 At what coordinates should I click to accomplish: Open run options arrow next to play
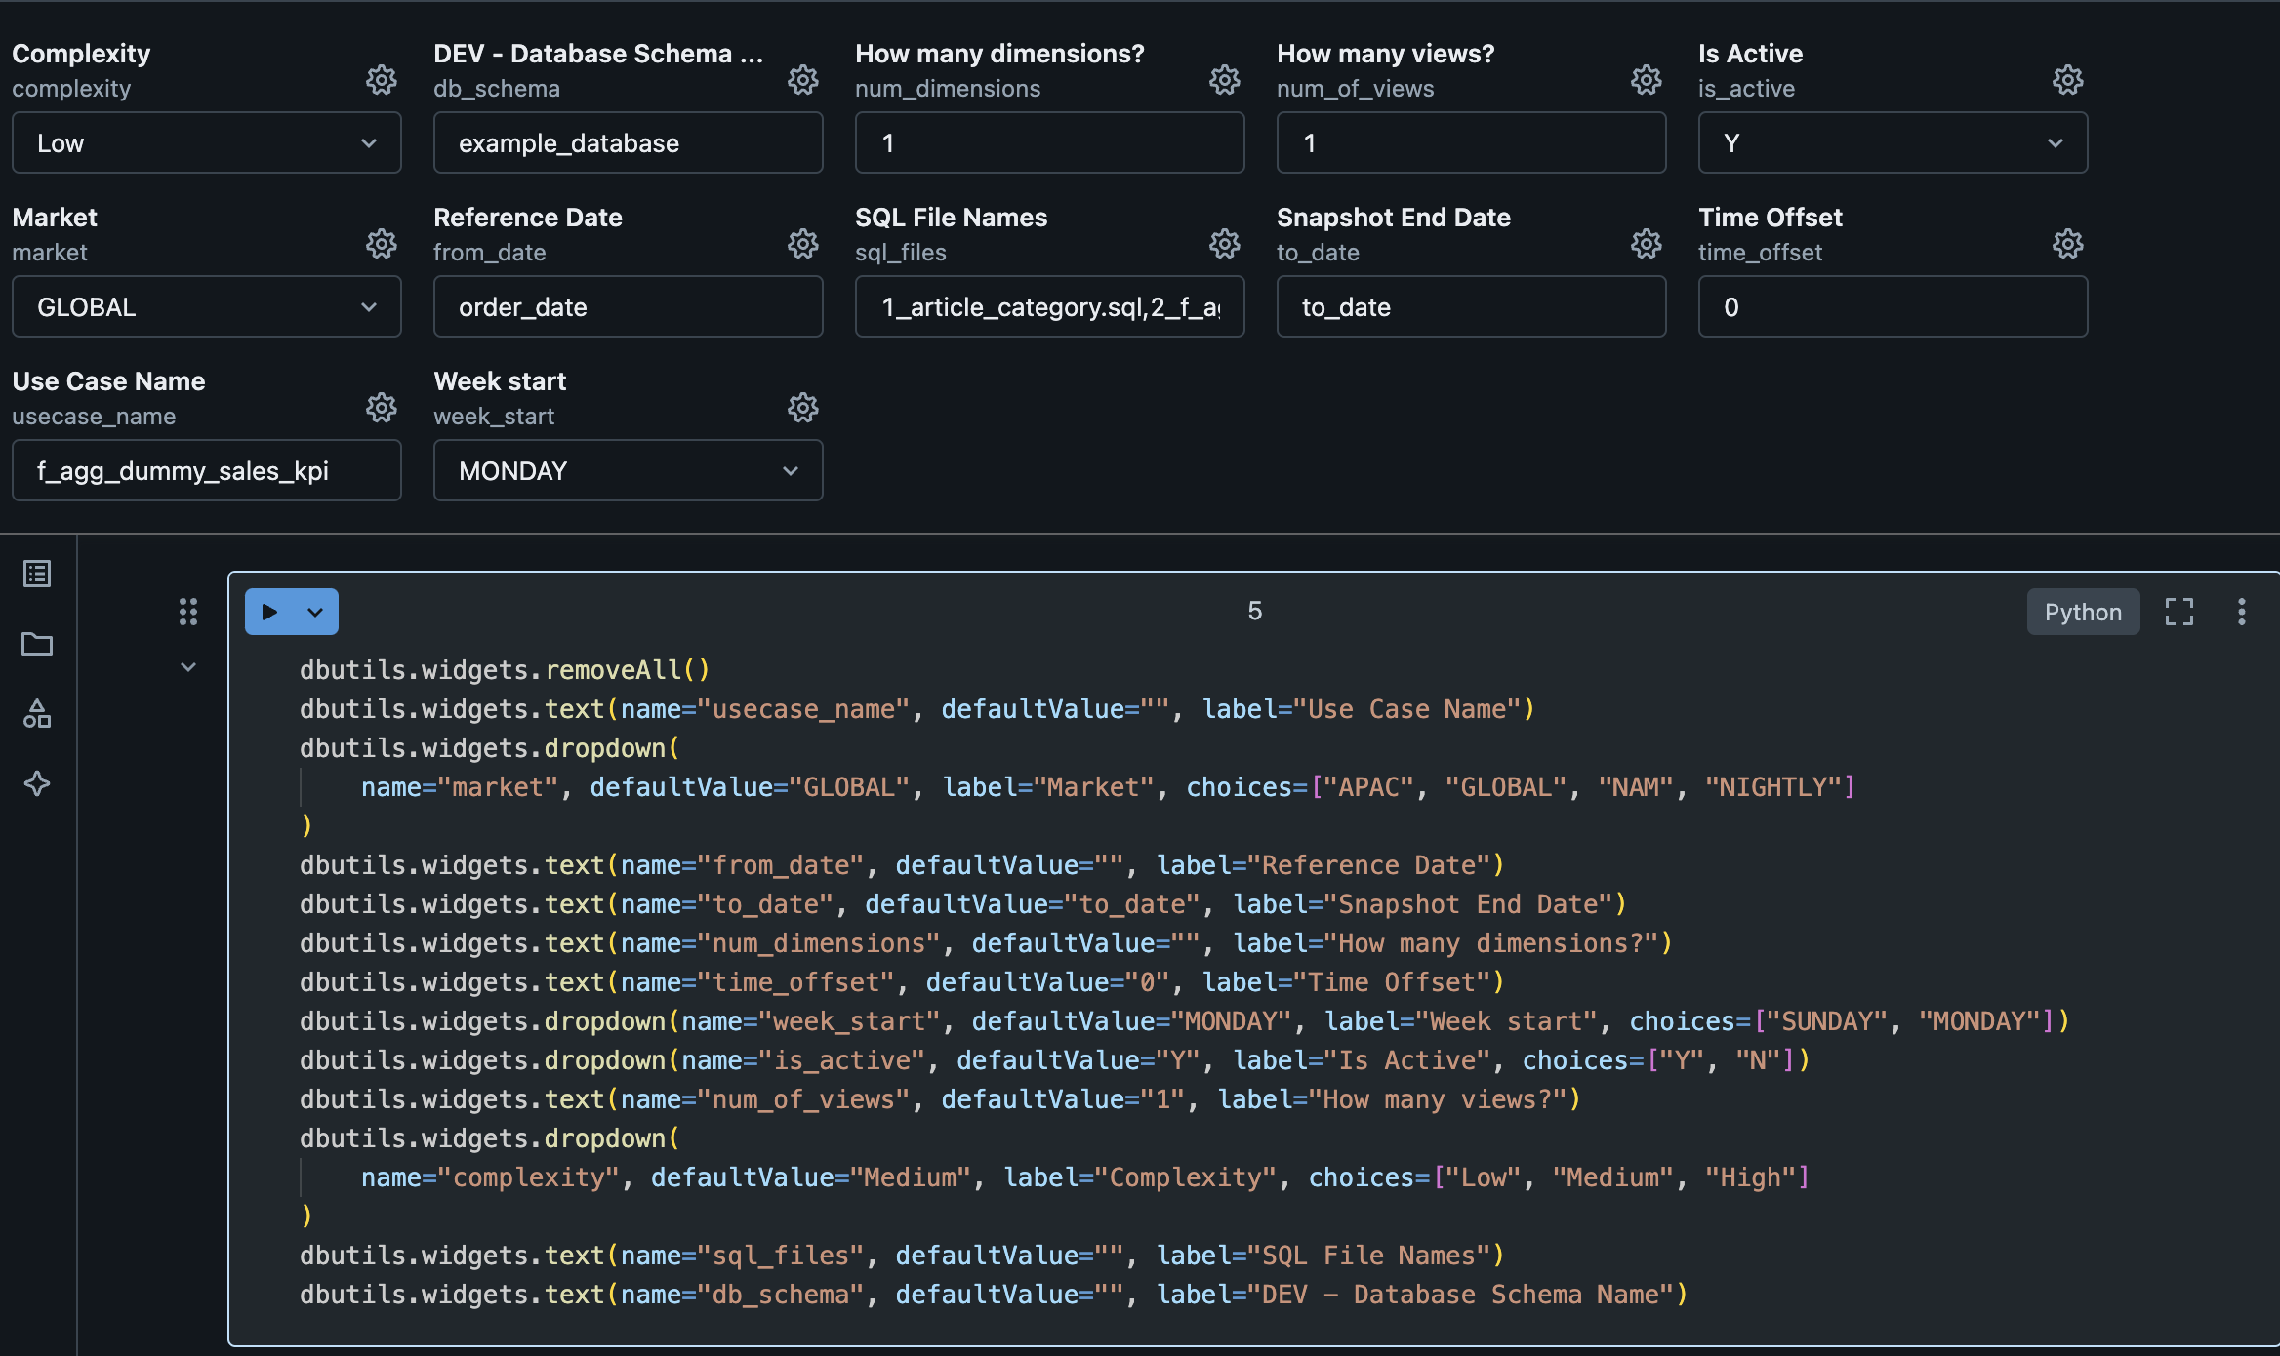coord(315,612)
